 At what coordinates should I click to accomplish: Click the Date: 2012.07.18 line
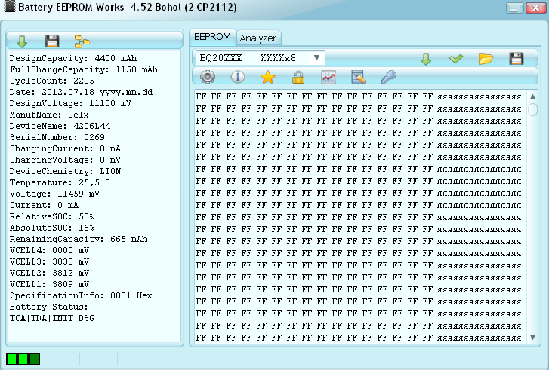81,92
